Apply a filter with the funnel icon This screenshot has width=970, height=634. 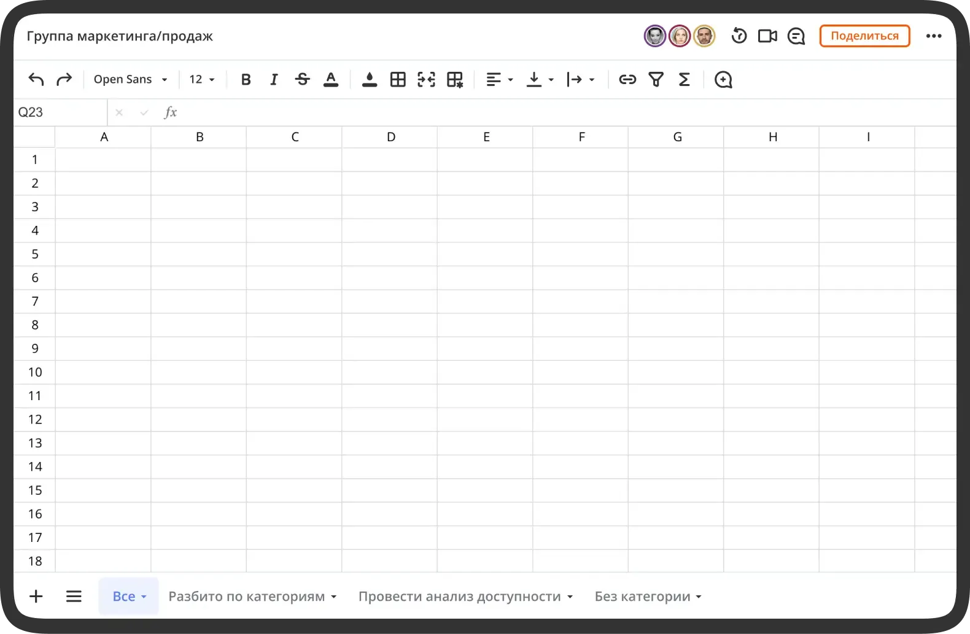[656, 79]
